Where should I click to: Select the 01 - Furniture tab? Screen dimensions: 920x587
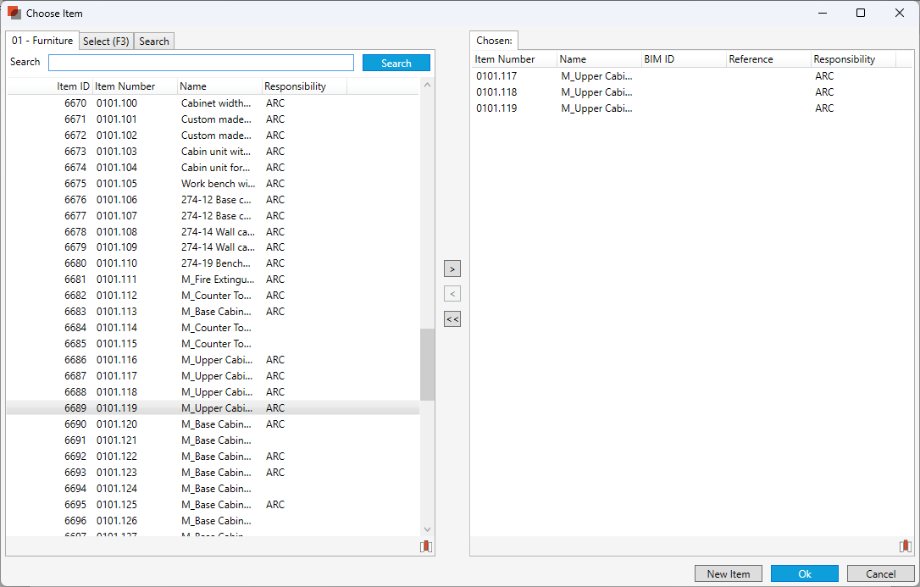pos(42,41)
